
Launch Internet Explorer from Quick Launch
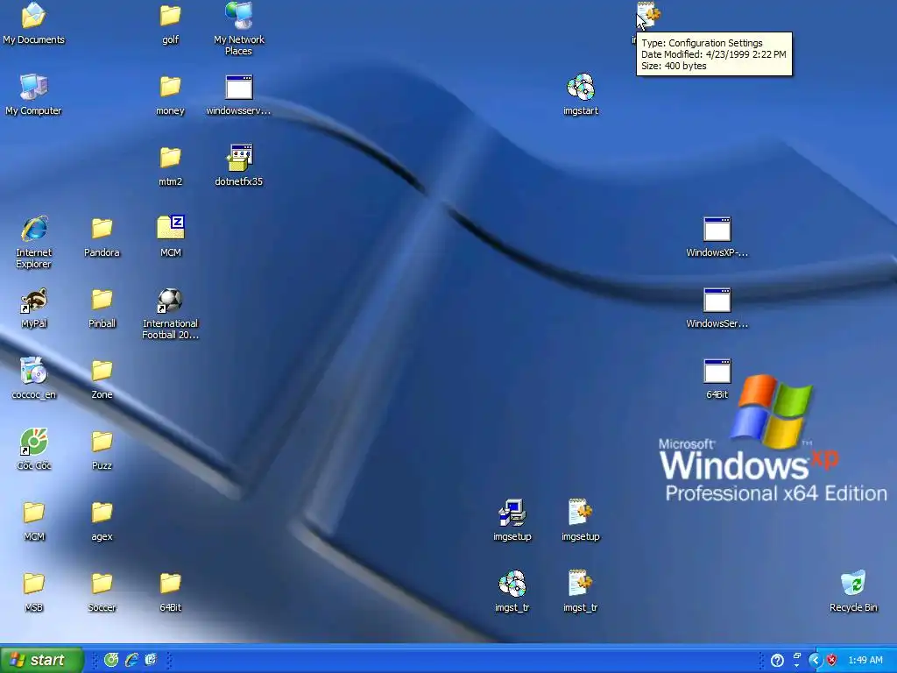(131, 660)
